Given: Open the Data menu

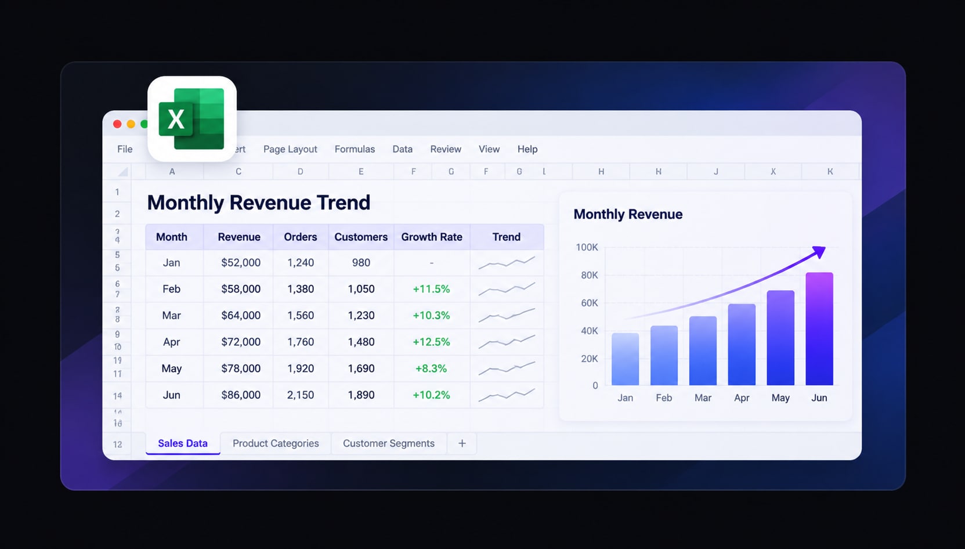Looking at the screenshot, I should [402, 149].
